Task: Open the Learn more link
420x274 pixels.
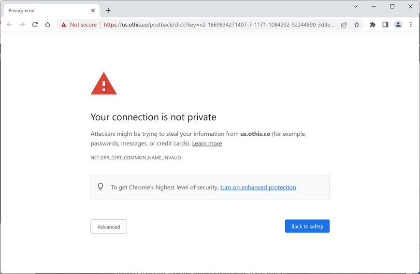Action: point(207,144)
